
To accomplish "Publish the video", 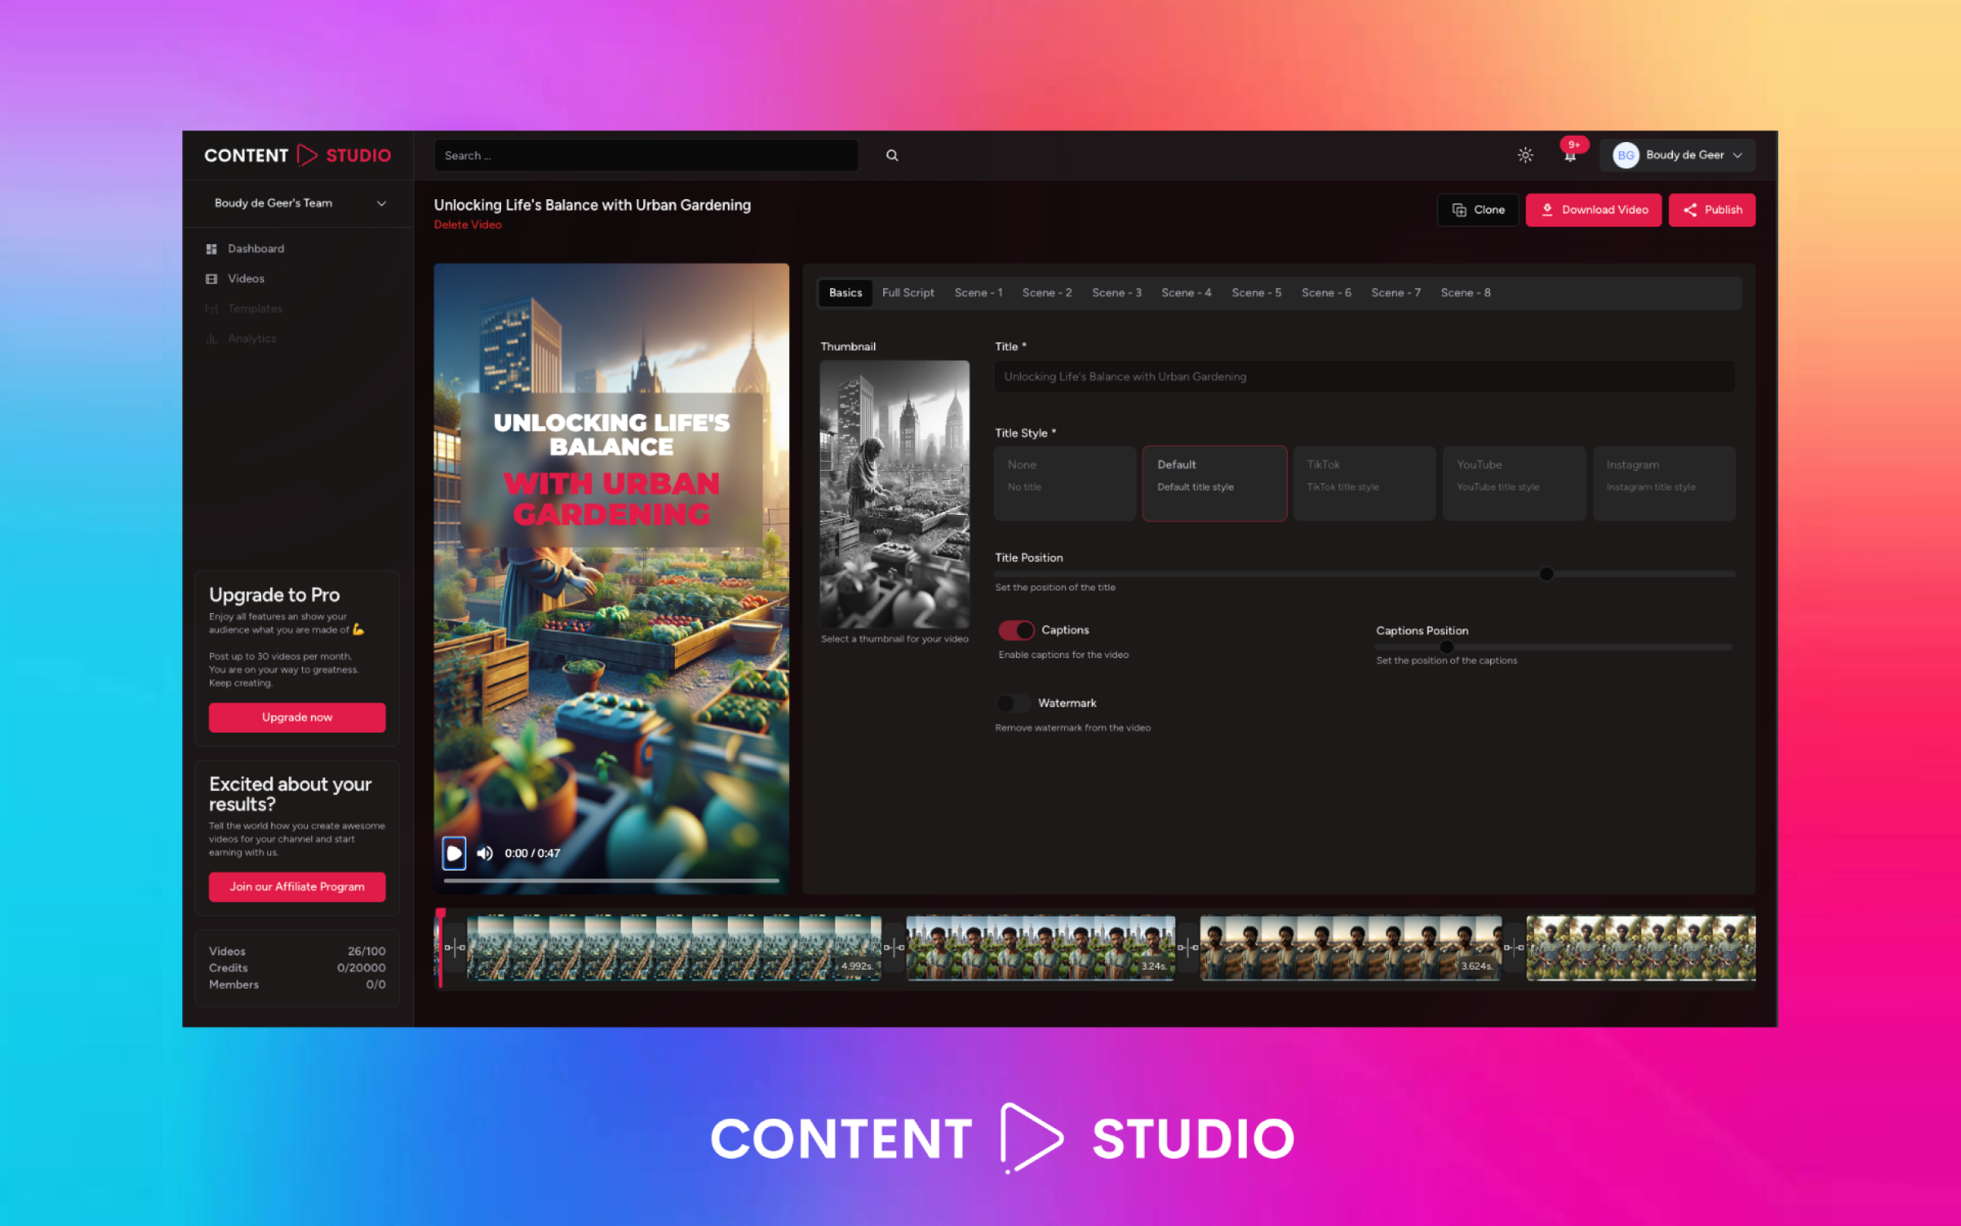I will pos(1712,210).
